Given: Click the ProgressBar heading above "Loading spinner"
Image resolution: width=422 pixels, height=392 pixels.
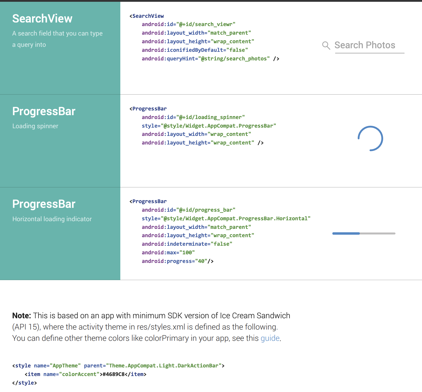Looking at the screenshot, I should 44,111.
